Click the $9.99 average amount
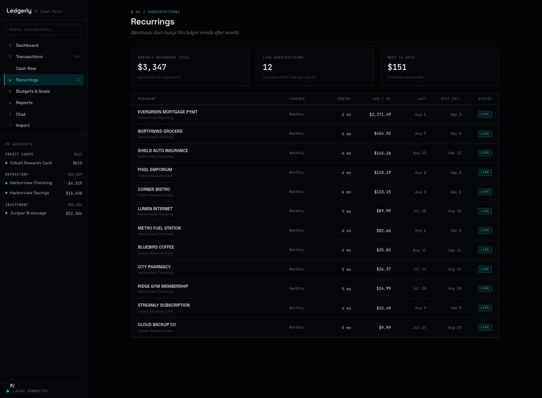 pos(385,327)
